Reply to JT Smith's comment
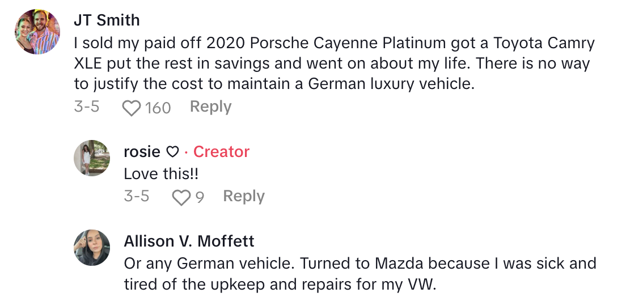The height and width of the screenshot is (297, 626). click(210, 107)
